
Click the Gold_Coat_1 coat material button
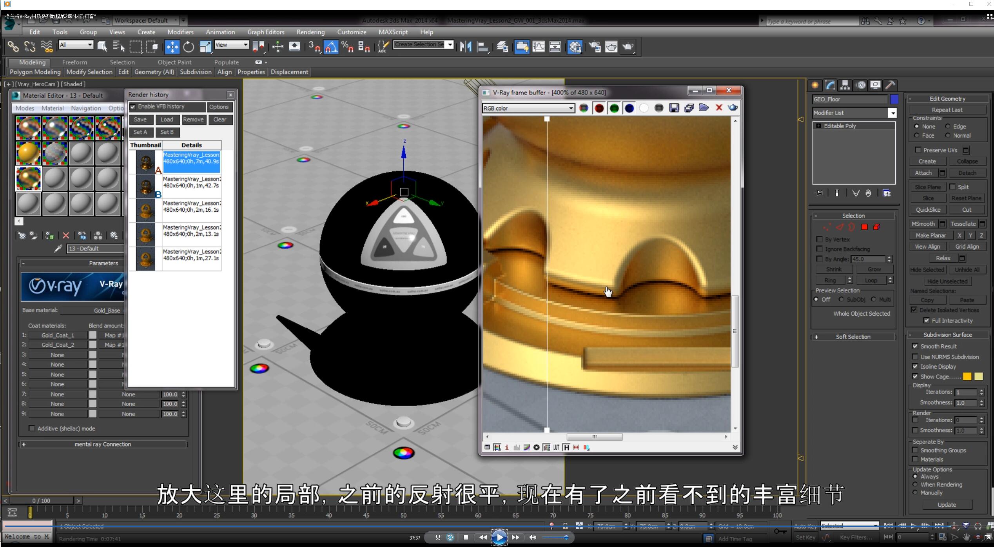[x=58, y=335]
